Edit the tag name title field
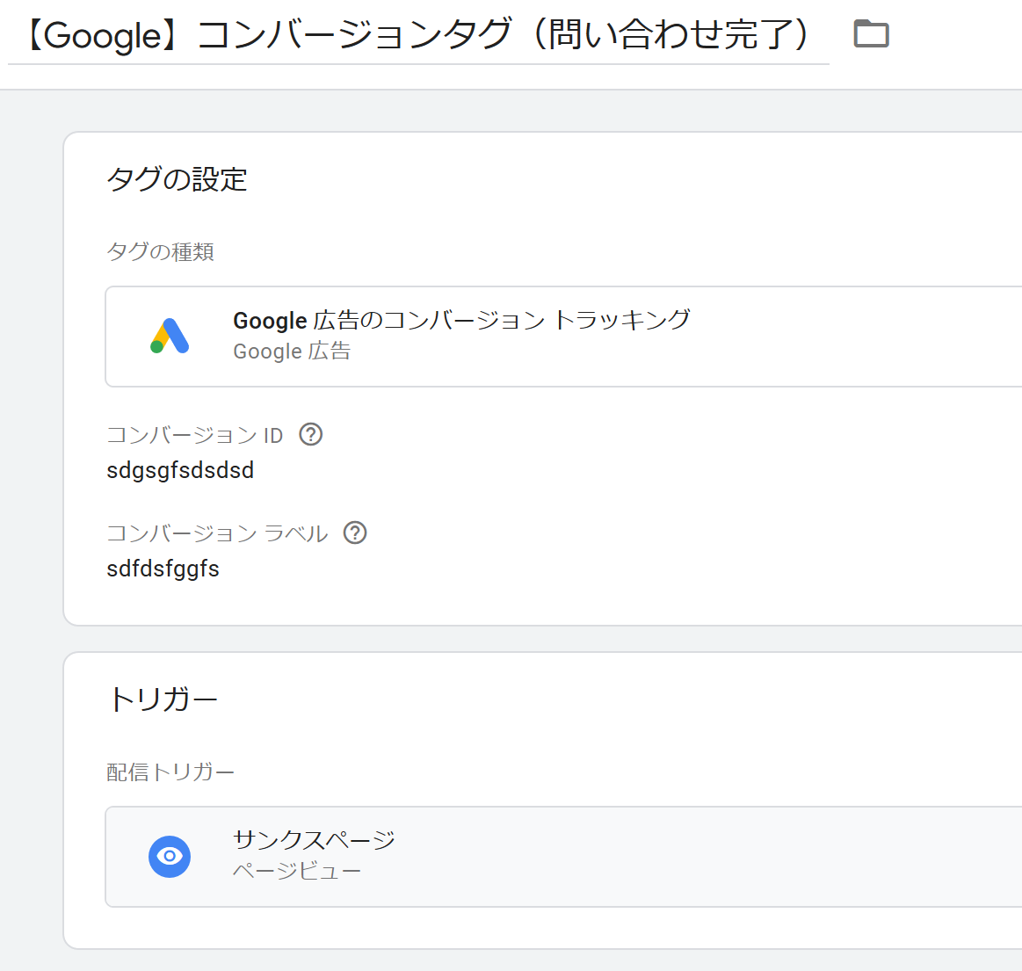1022x971 pixels. pyautogui.click(x=417, y=35)
